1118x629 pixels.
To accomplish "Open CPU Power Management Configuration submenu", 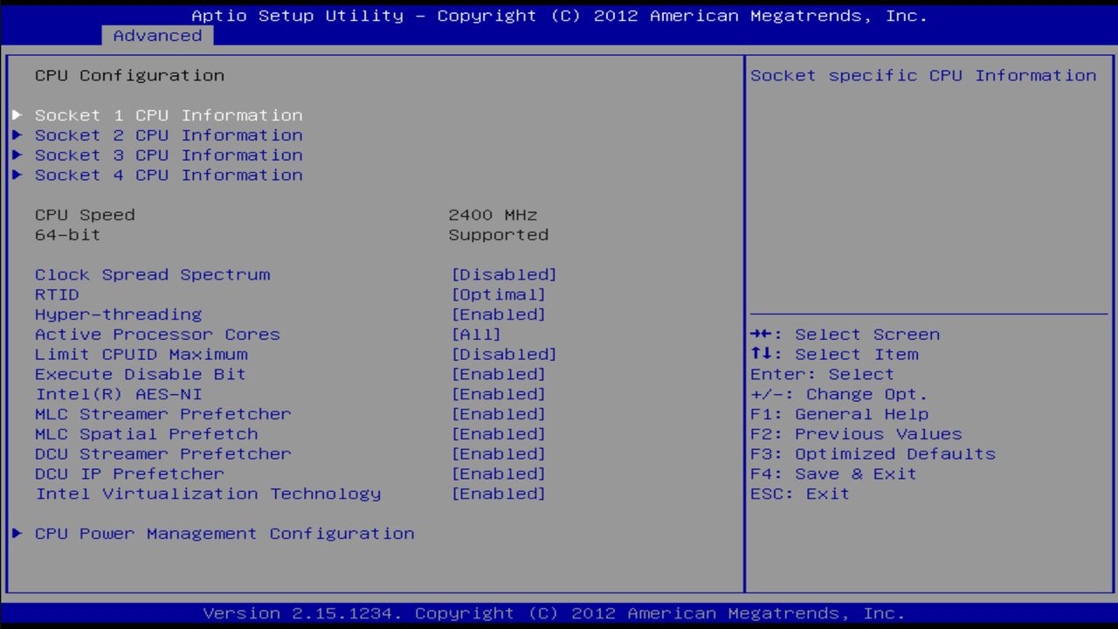I will click(x=224, y=534).
